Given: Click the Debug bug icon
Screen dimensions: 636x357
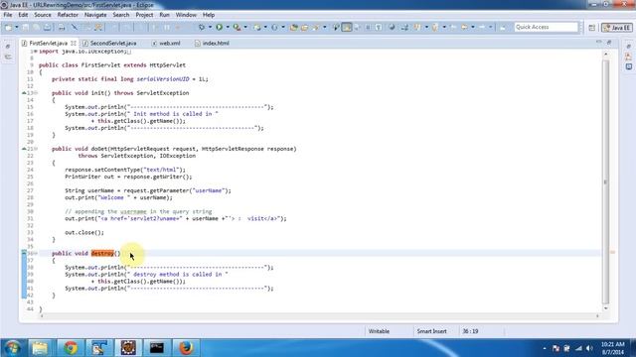Looking at the screenshot, I should point(201,27).
